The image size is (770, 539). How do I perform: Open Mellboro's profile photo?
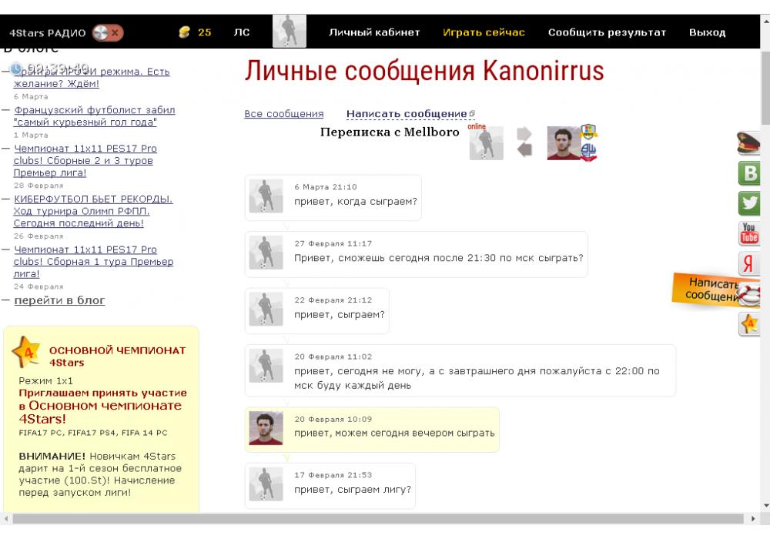point(564,143)
